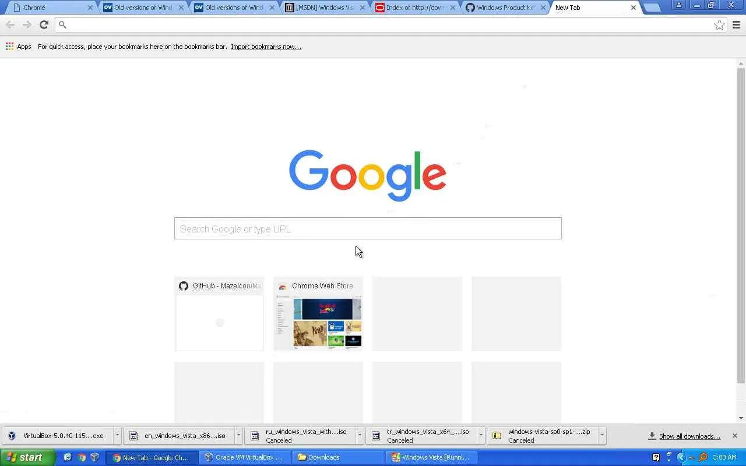
Task: Switch to Downloads folder taskbar window
Action: pyautogui.click(x=337, y=457)
